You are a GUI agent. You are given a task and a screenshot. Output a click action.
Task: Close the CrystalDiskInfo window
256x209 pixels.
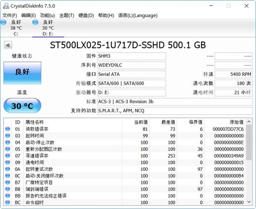pyautogui.click(x=247, y=6)
